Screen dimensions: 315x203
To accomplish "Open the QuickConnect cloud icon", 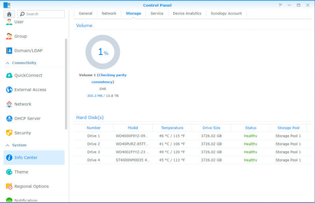I will 9,75.
